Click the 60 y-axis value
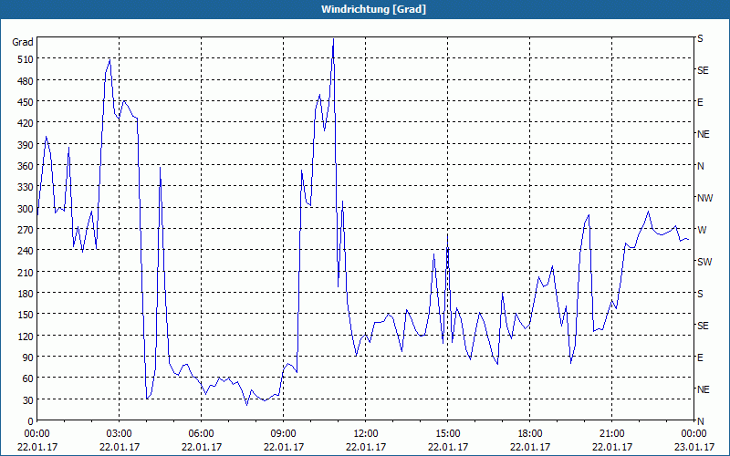The image size is (730, 456). [27, 378]
